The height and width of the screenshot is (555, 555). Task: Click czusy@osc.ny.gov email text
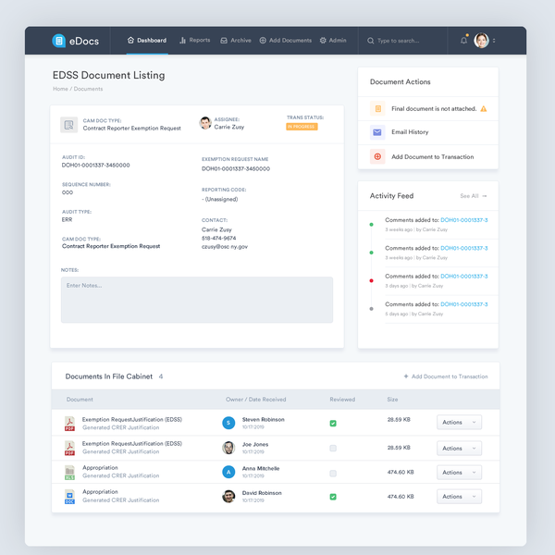tap(225, 247)
